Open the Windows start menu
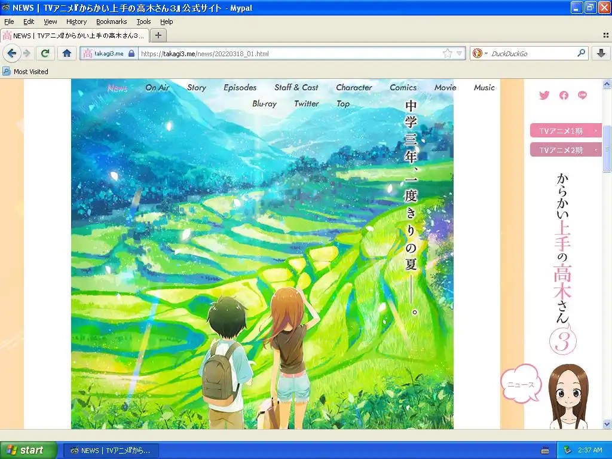 28,451
